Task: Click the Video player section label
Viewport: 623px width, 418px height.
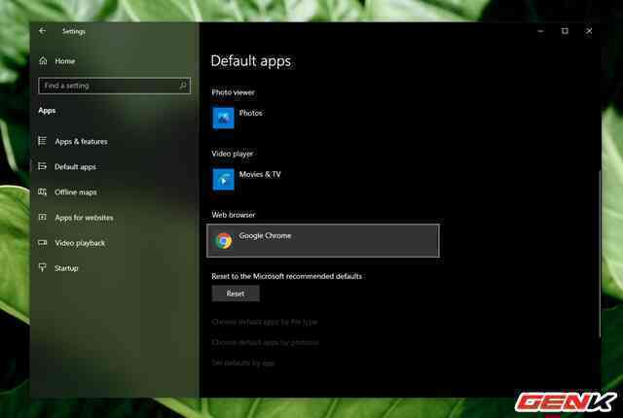Action: click(x=232, y=154)
